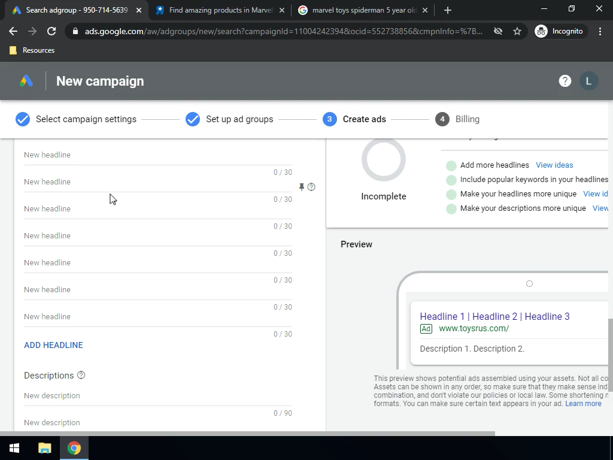Click the vertical scrollbar on the right edge

point(611,355)
